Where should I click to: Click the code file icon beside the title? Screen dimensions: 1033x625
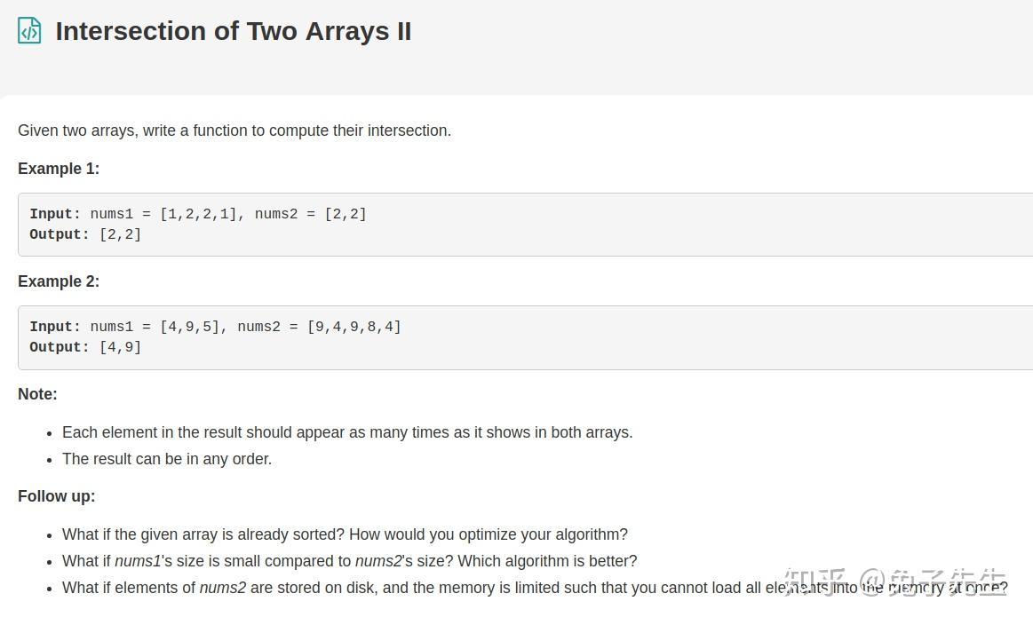coord(29,31)
